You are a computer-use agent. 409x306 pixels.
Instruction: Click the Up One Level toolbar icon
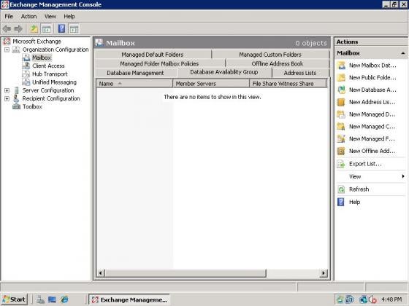pos(34,29)
